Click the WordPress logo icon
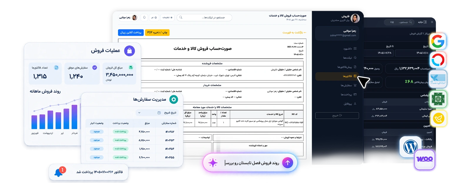 pos(411,147)
